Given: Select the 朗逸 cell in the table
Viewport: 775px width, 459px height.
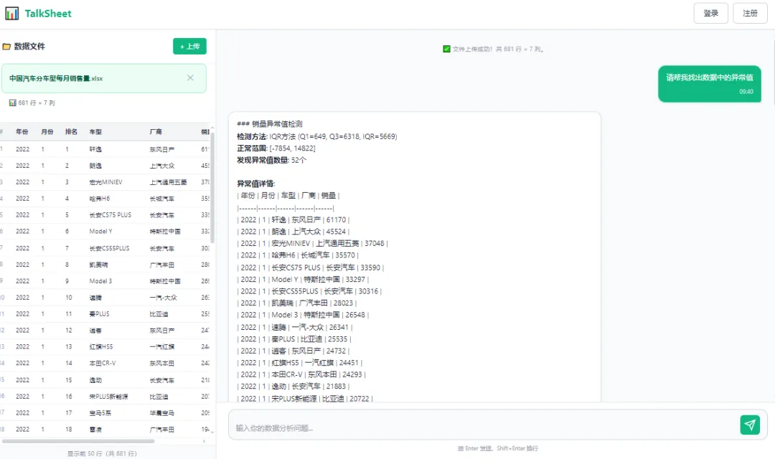Looking at the screenshot, I should [95, 166].
